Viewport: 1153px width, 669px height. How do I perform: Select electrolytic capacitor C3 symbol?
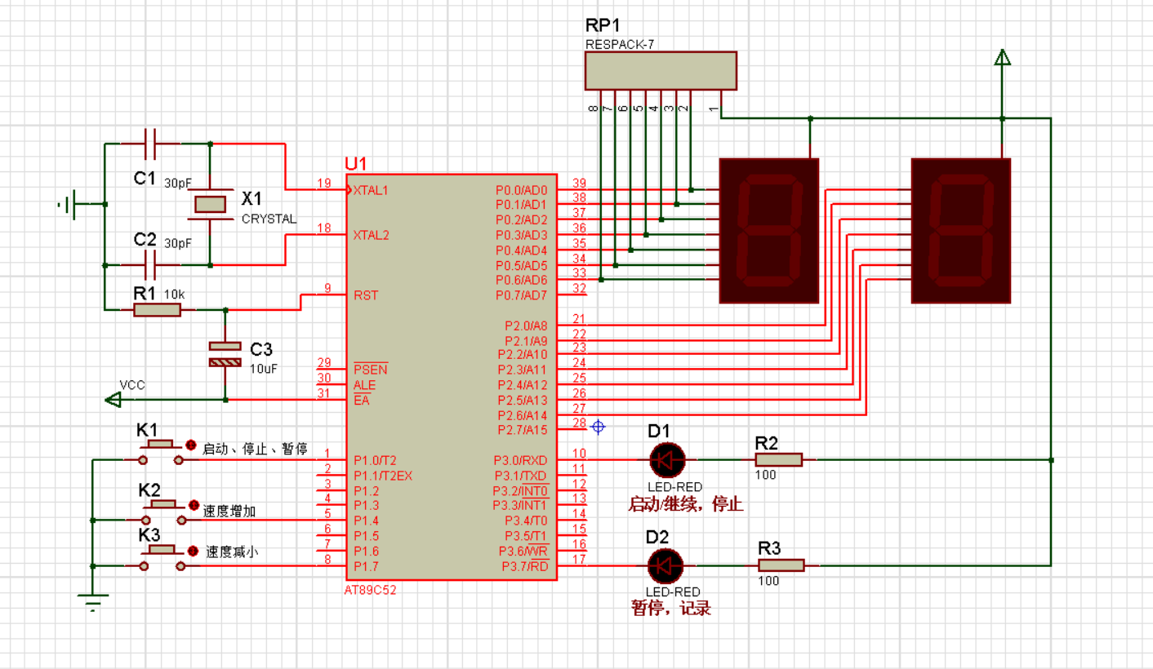pyautogui.click(x=226, y=354)
